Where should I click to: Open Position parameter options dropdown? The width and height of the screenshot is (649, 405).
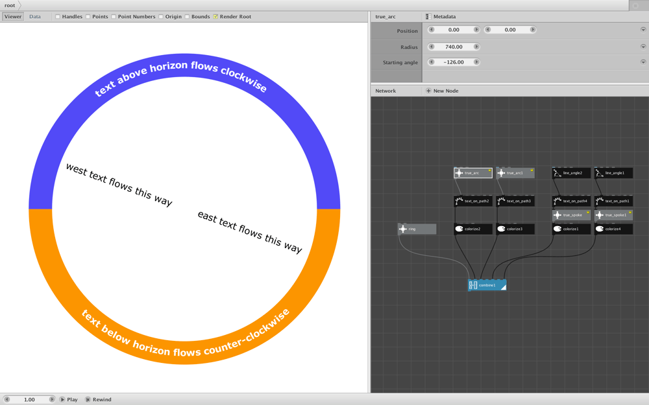[x=643, y=30]
